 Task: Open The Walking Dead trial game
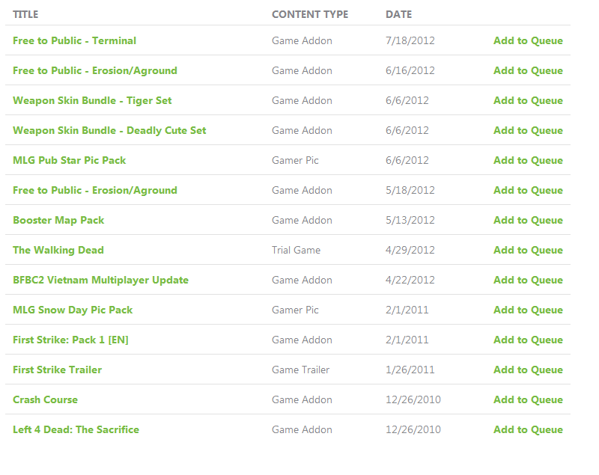(58, 250)
